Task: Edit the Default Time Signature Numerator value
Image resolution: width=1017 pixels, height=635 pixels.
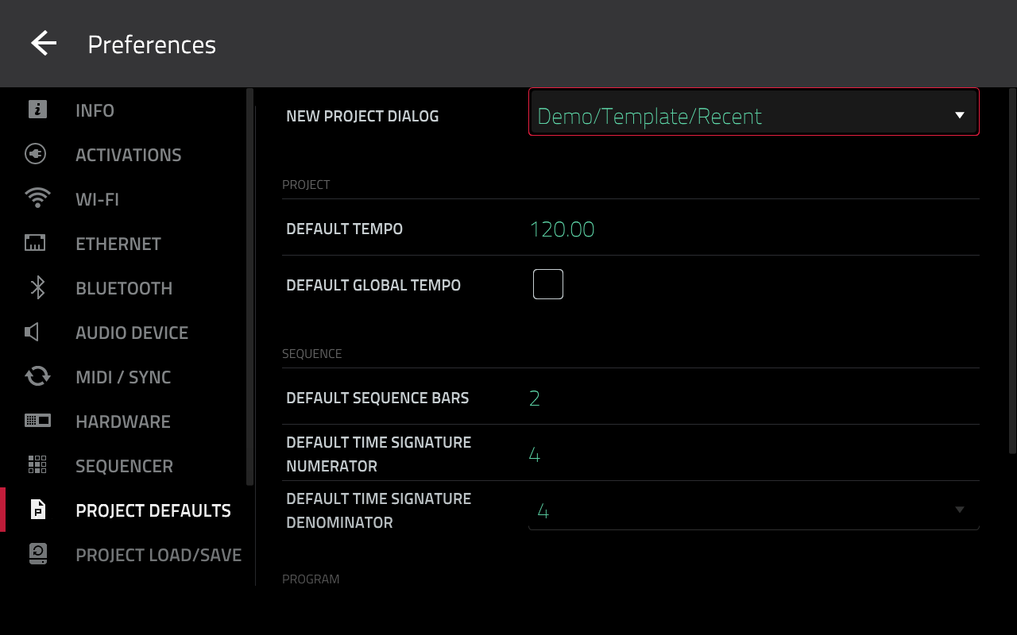Action: (x=535, y=455)
